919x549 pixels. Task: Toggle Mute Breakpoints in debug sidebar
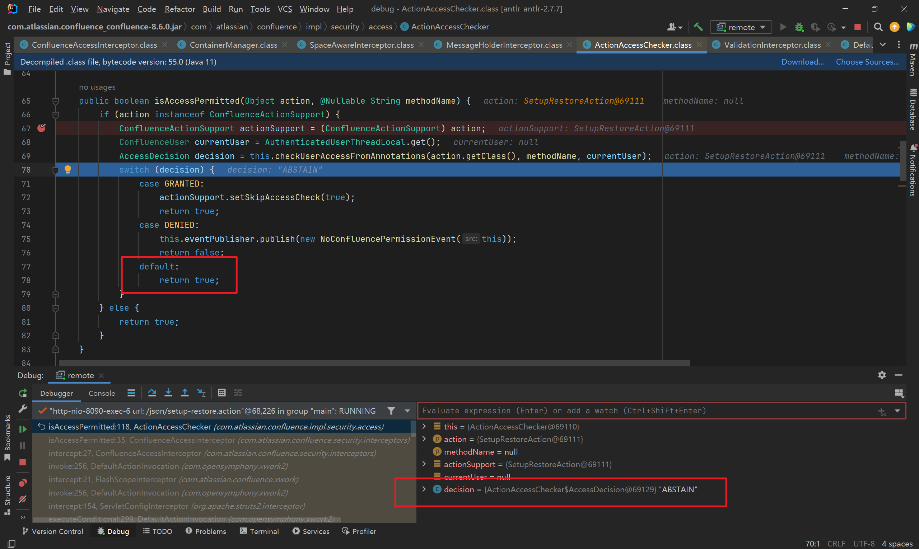pos(23,499)
